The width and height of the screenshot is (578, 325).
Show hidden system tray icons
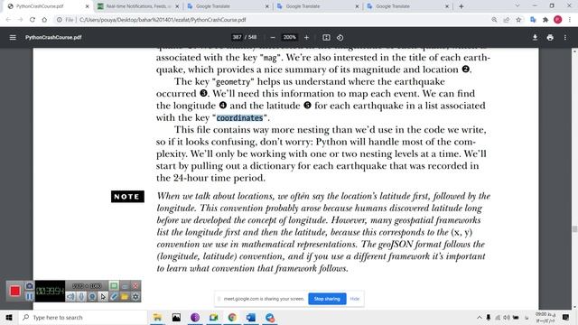pyautogui.click(x=480, y=317)
